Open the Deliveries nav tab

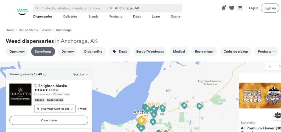pyautogui.click(x=70, y=16)
